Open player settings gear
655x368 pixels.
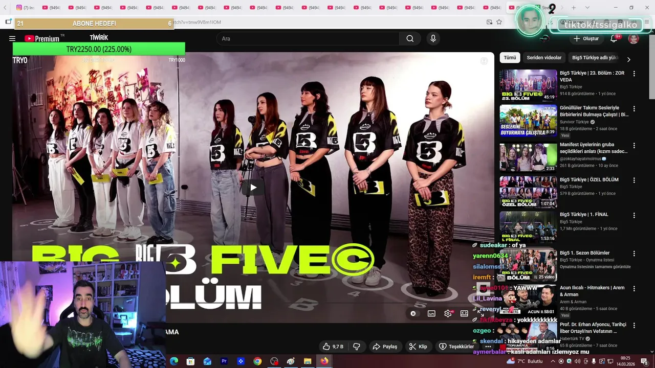448,313
